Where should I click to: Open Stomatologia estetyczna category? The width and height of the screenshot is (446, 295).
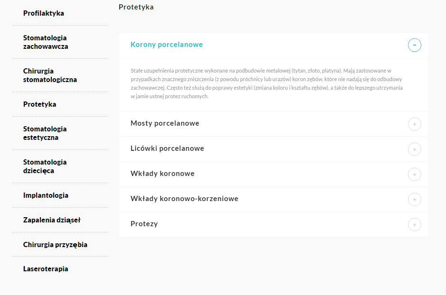pyautogui.click(x=45, y=133)
